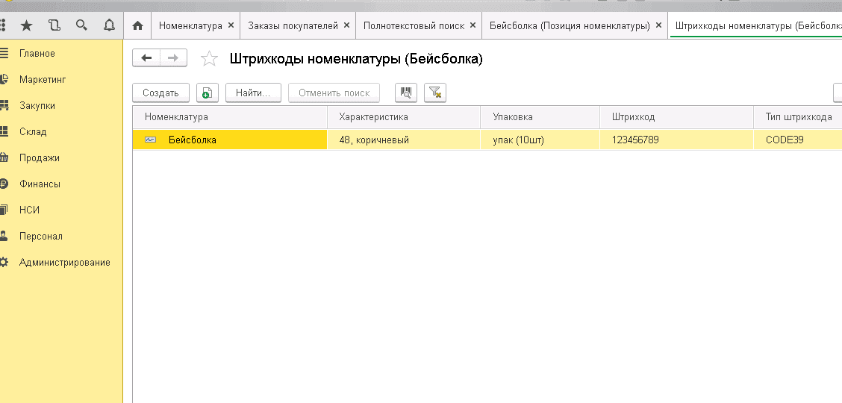Click the copy-create icon next to Создать
This screenshot has height=403, width=842.
pyautogui.click(x=207, y=93)
